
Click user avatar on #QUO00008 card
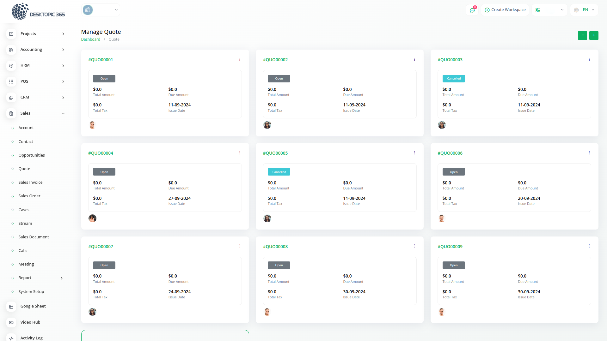(x=267, y=312)
